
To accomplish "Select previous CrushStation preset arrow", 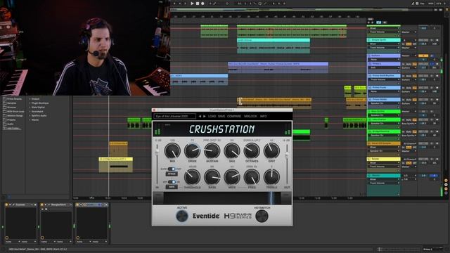I will (200, 116).
